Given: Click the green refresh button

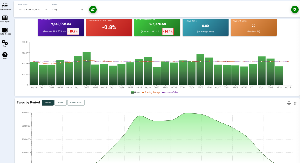Looking at the screenshot, I should pos(93,9).
